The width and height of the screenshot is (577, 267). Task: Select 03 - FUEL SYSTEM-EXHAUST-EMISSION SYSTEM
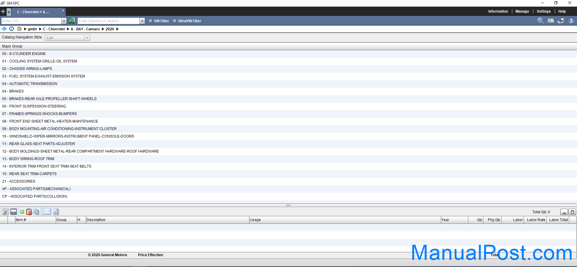click(x=288, y=76)
